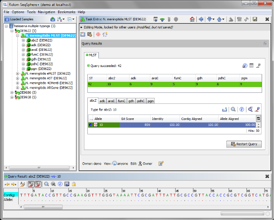This screenshot has width=274, height=220.
Task: Click the edit permissions notepad icon next to Owner
Action: coord(161,164)
